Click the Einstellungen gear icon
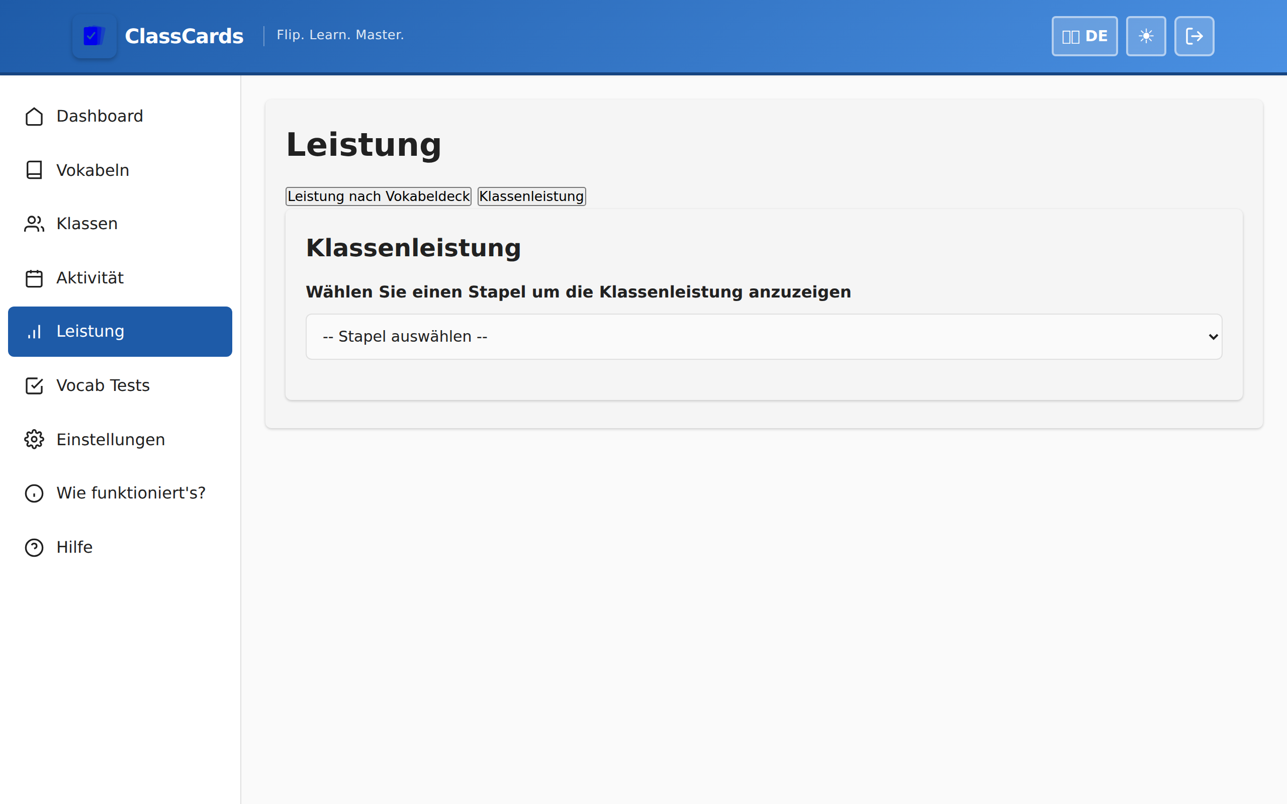 tap(34, 439)
